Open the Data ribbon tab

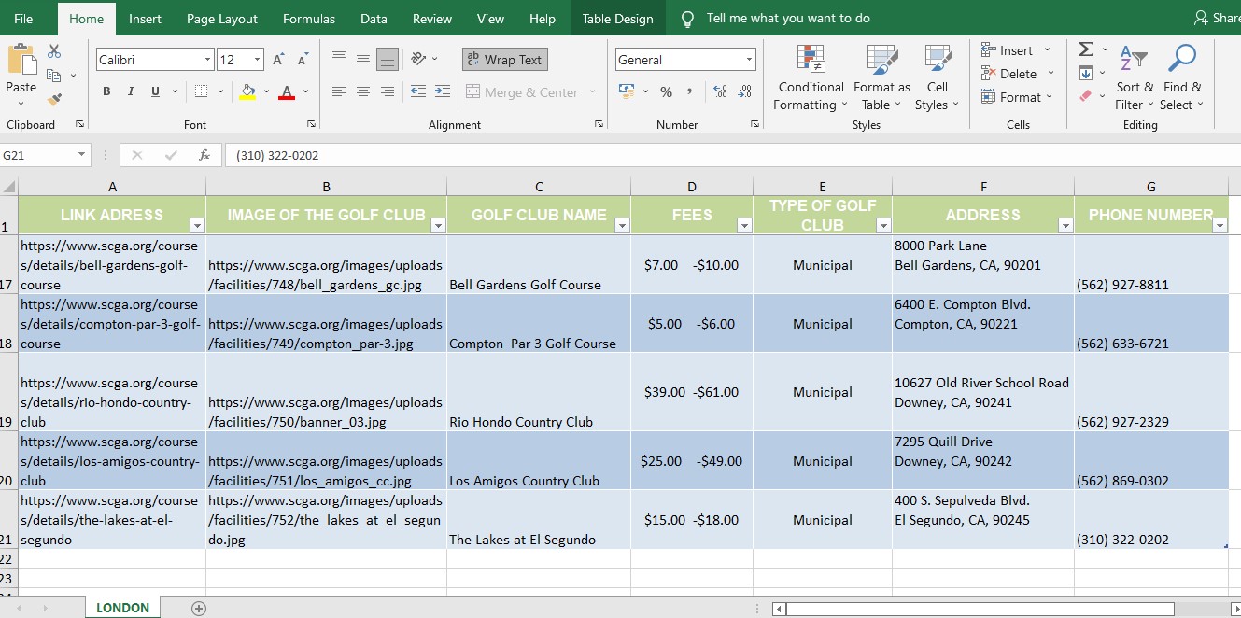tap(374, 19)
